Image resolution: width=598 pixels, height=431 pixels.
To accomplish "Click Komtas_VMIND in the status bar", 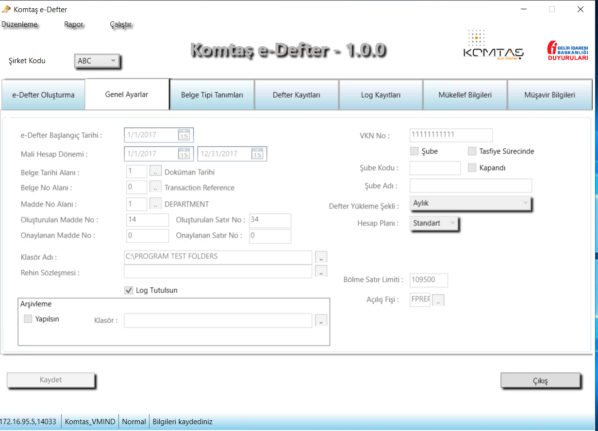I will pos(90,422).
